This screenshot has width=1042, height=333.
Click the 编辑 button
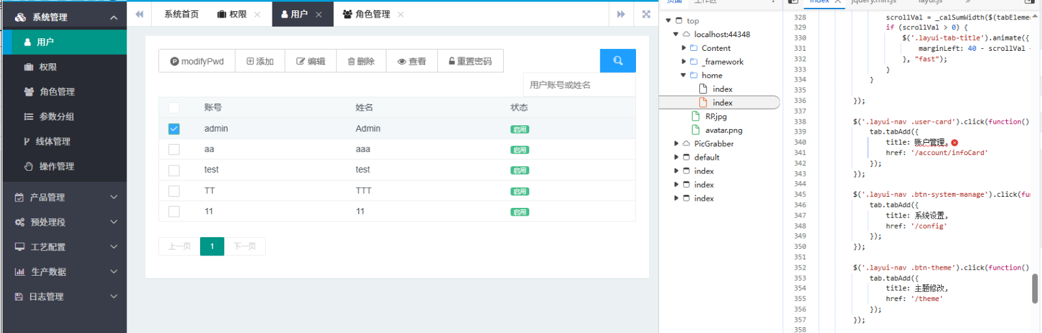click(x=311, y=61)
